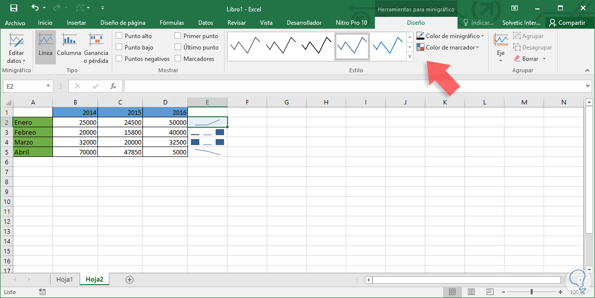Select the Línea sparkline type

[46, 48]
